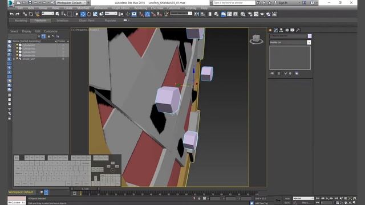Screen dimensions: 365x205
Task: Click the Render Production teapot icon
Action: (x=262, y=14)
